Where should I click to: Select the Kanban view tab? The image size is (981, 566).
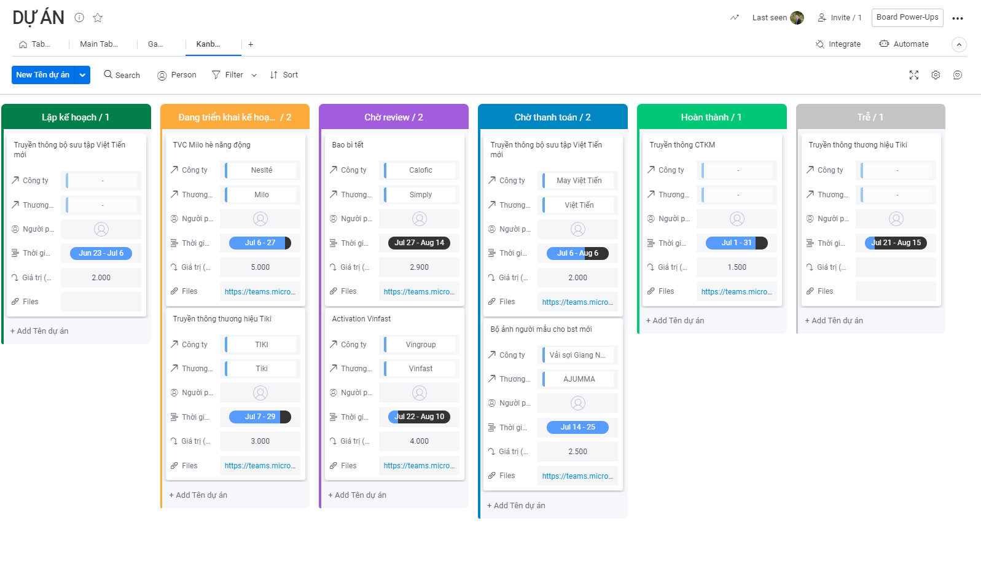208,44
